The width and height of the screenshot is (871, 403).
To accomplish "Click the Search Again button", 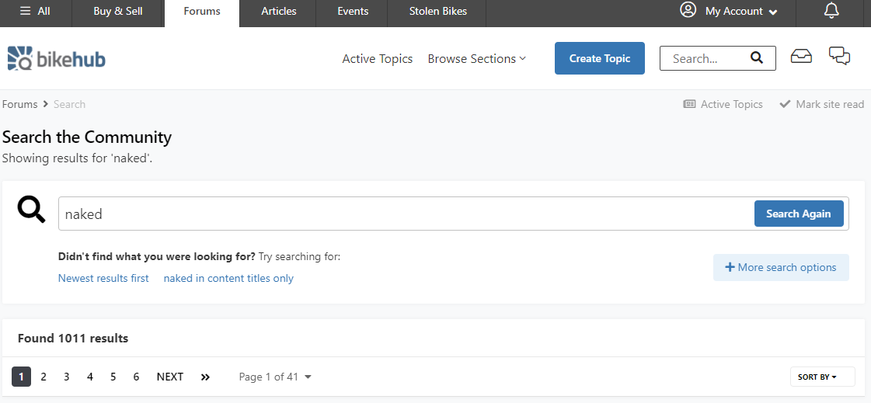I will click(798, 214).
